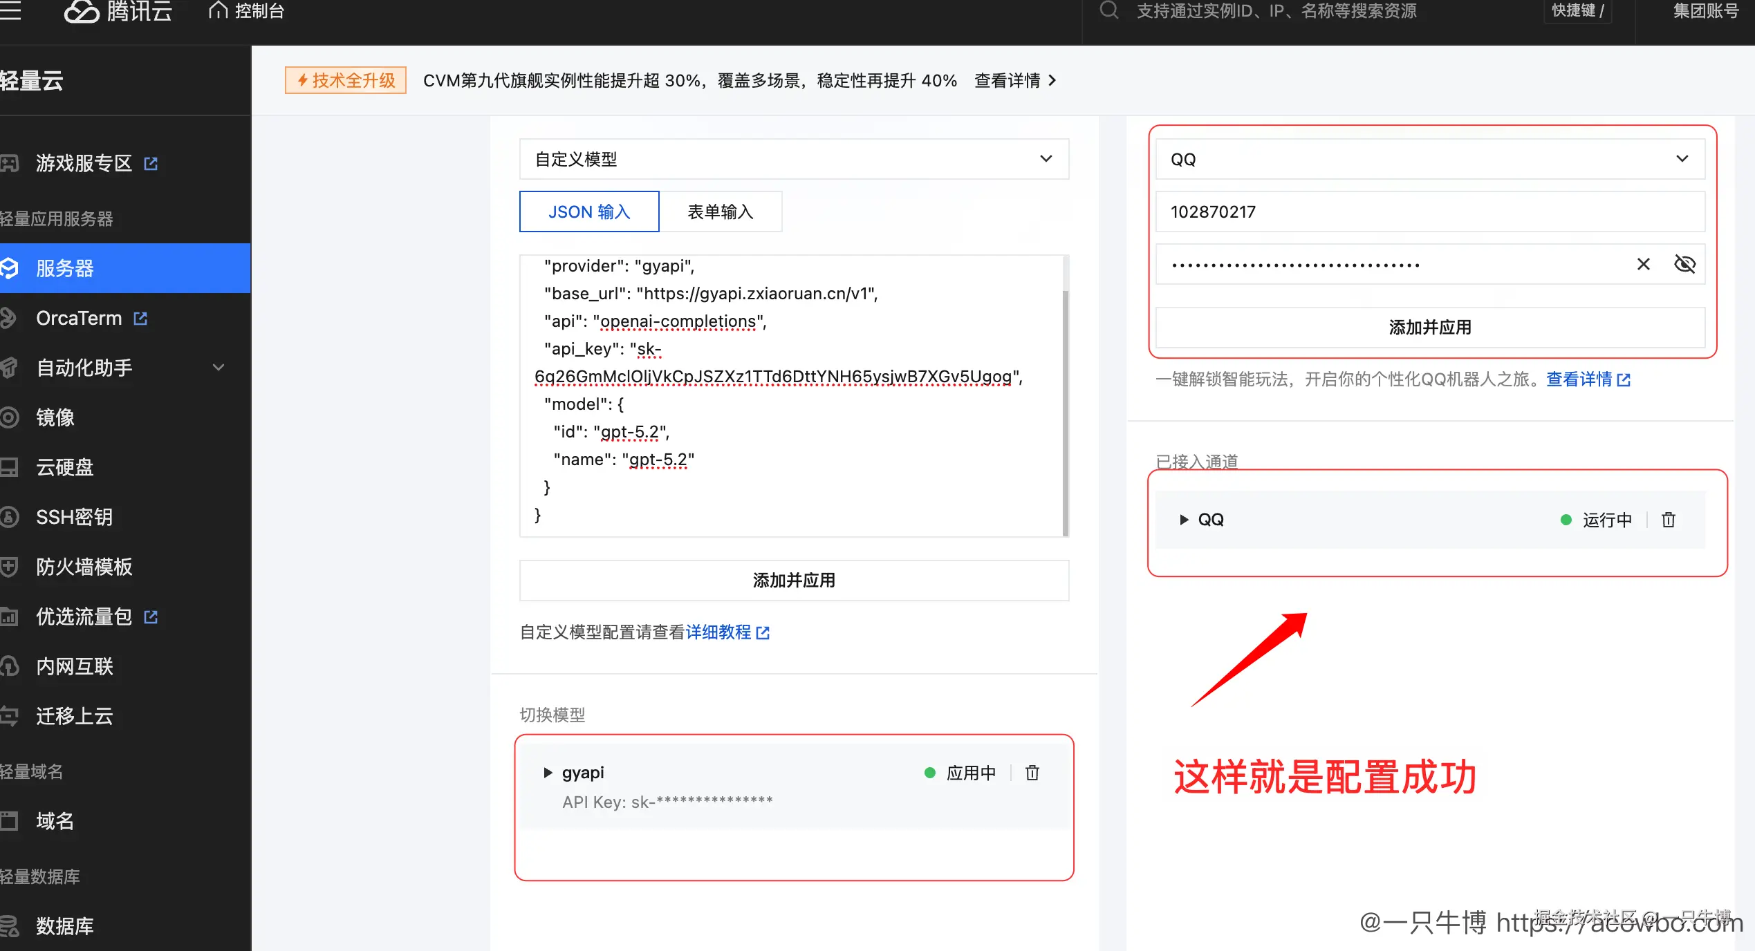Collapse the 自动化助手 submenu

click(219, 368)
